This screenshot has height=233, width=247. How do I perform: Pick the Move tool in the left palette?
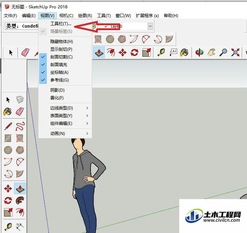[x=8, y=188]
